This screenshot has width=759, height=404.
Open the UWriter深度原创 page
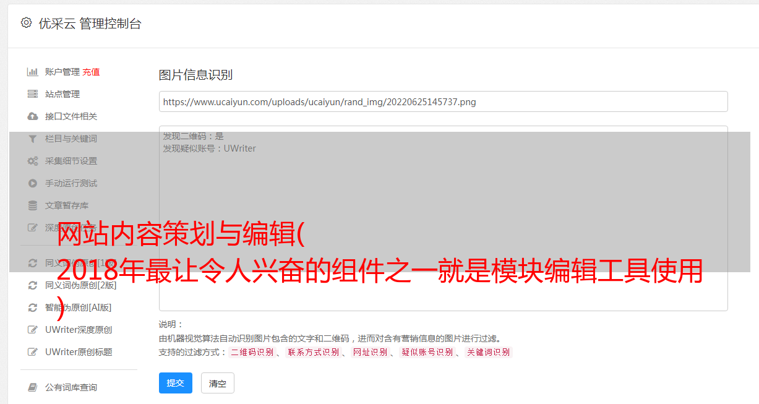click(79, 330)
